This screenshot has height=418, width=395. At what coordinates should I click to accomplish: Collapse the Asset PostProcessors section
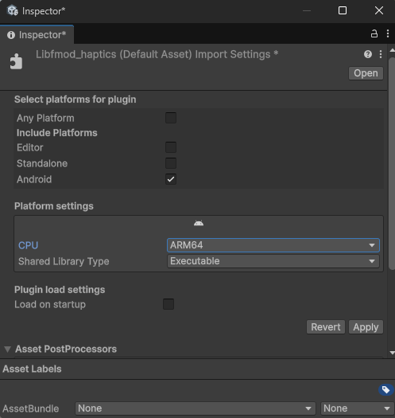point(7,350)
